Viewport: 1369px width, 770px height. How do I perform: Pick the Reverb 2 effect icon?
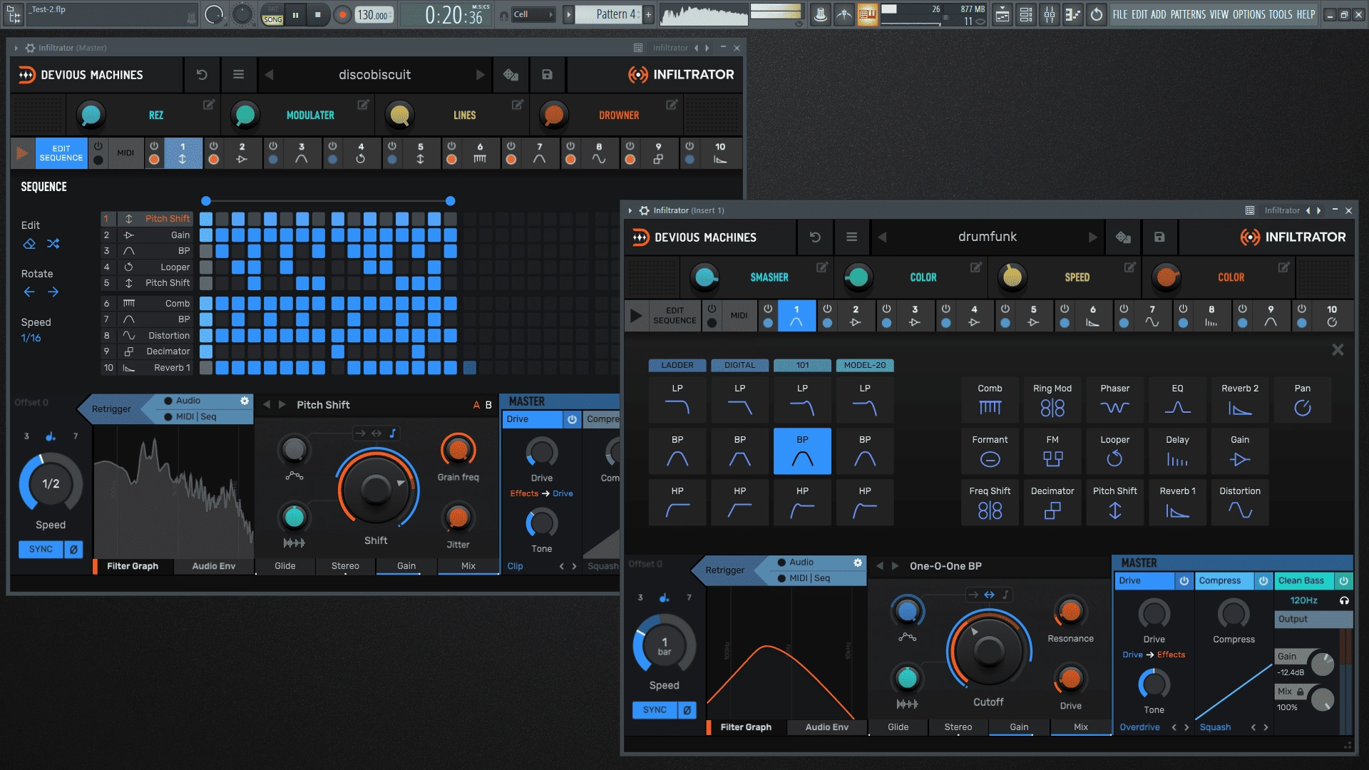1240,400
